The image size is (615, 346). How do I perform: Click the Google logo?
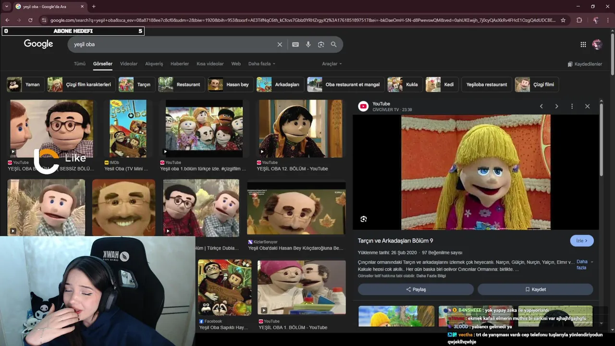click(38, 44)
